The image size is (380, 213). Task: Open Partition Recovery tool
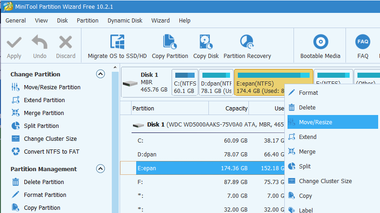247,46
